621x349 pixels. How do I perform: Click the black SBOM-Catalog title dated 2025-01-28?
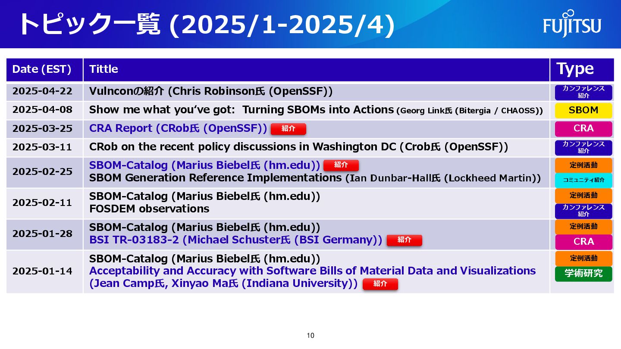pyautogui.click(x=205, y=227)
